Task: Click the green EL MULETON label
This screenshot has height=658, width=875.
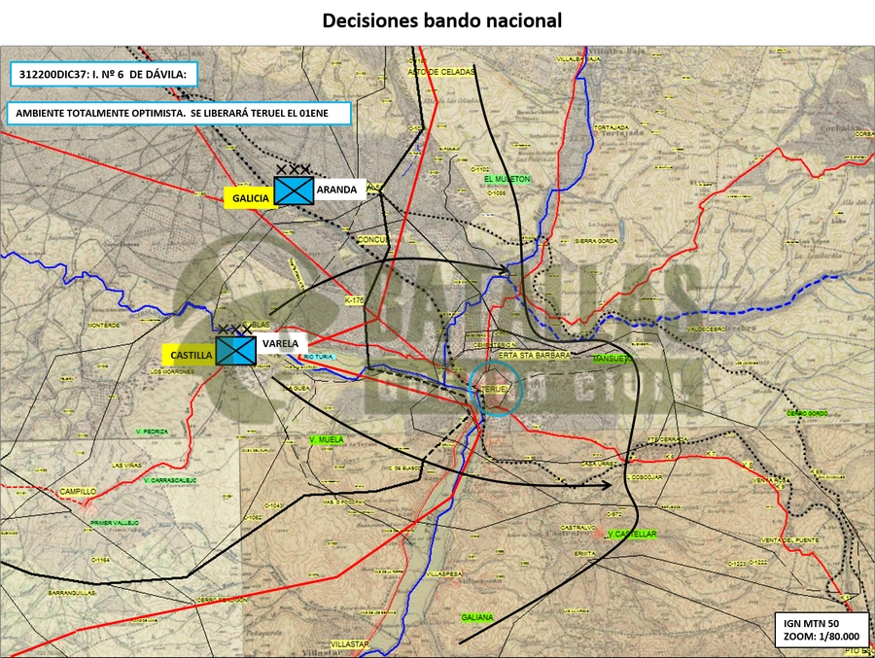Action: (507, 179)
